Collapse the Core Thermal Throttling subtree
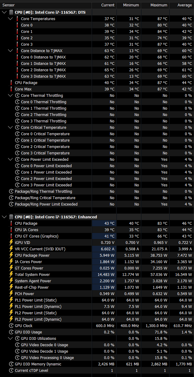Viewport: 194px width, 377px height. point(10,95)
